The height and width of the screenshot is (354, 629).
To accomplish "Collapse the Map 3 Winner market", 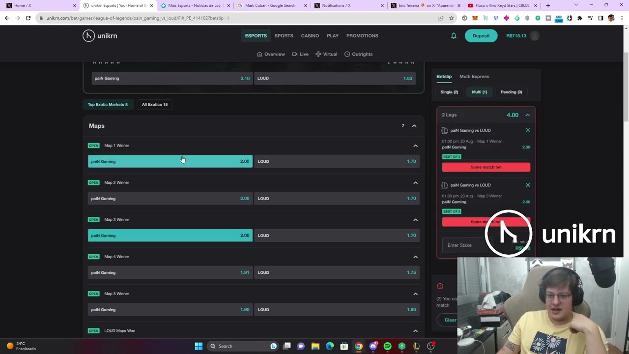I will 415,220.
